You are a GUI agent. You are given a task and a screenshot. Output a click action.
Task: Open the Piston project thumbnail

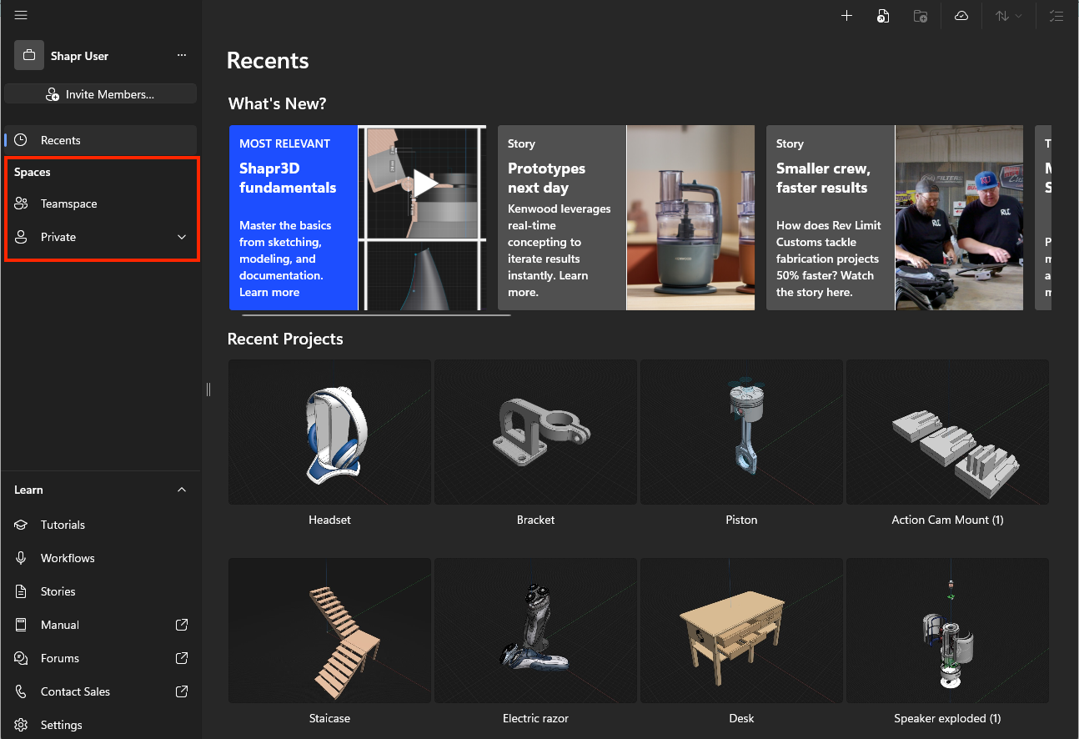pos(741,432)
